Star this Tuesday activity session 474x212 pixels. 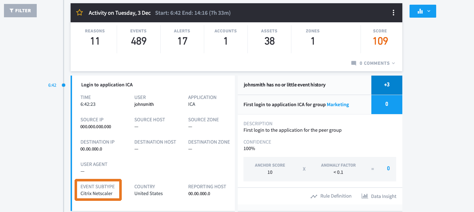pos(79,13)
